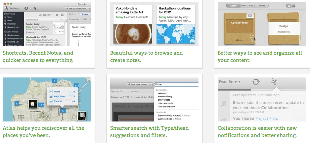This screenshot has width=310, height=143.
Task: Open arrow next to New Note in Personal
Action: [89, 8]
